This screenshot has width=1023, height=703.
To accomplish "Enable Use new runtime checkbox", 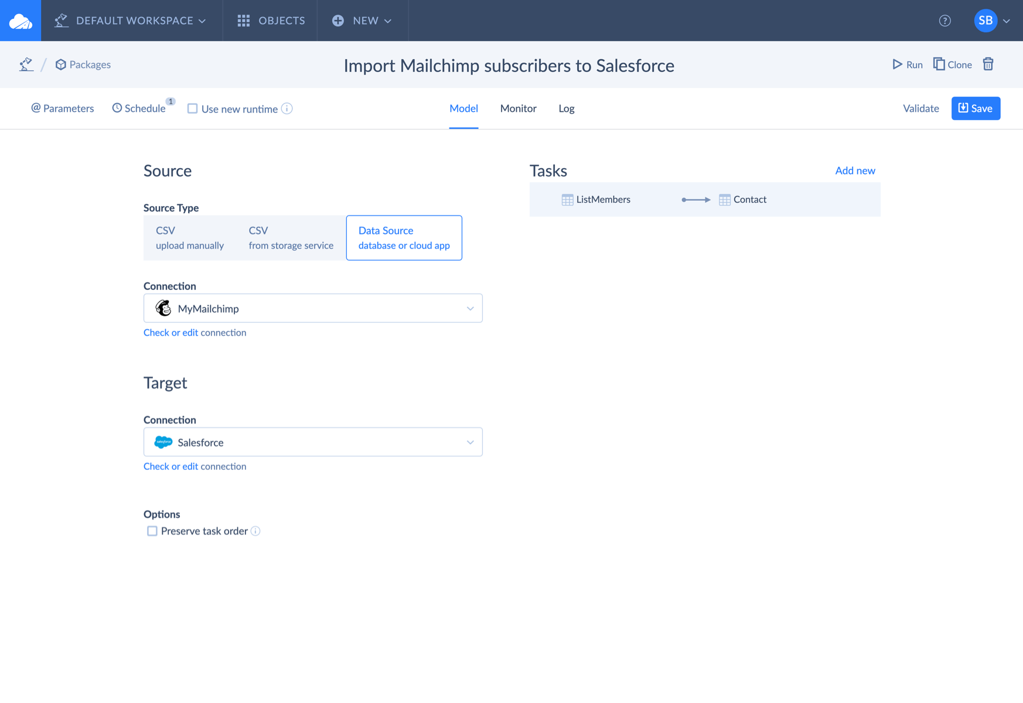I will coord(192,109).
